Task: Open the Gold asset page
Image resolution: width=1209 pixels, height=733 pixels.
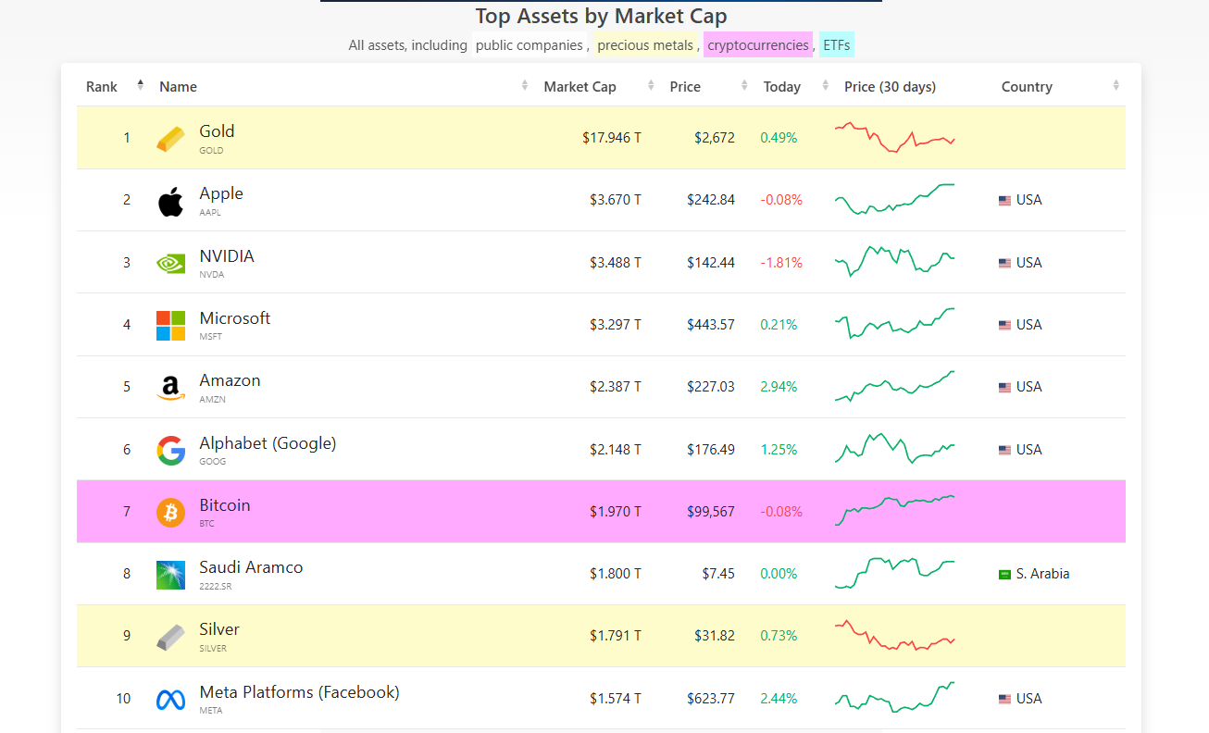Action: tap(217, 131)
